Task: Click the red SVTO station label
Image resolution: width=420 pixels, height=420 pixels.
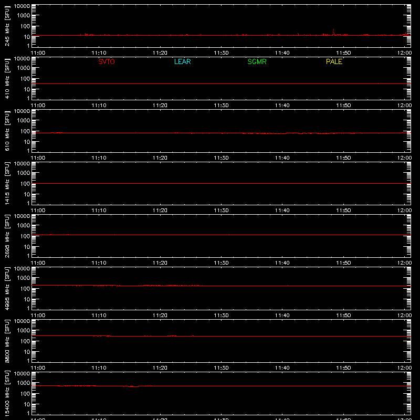Action: tap(107, 61)
